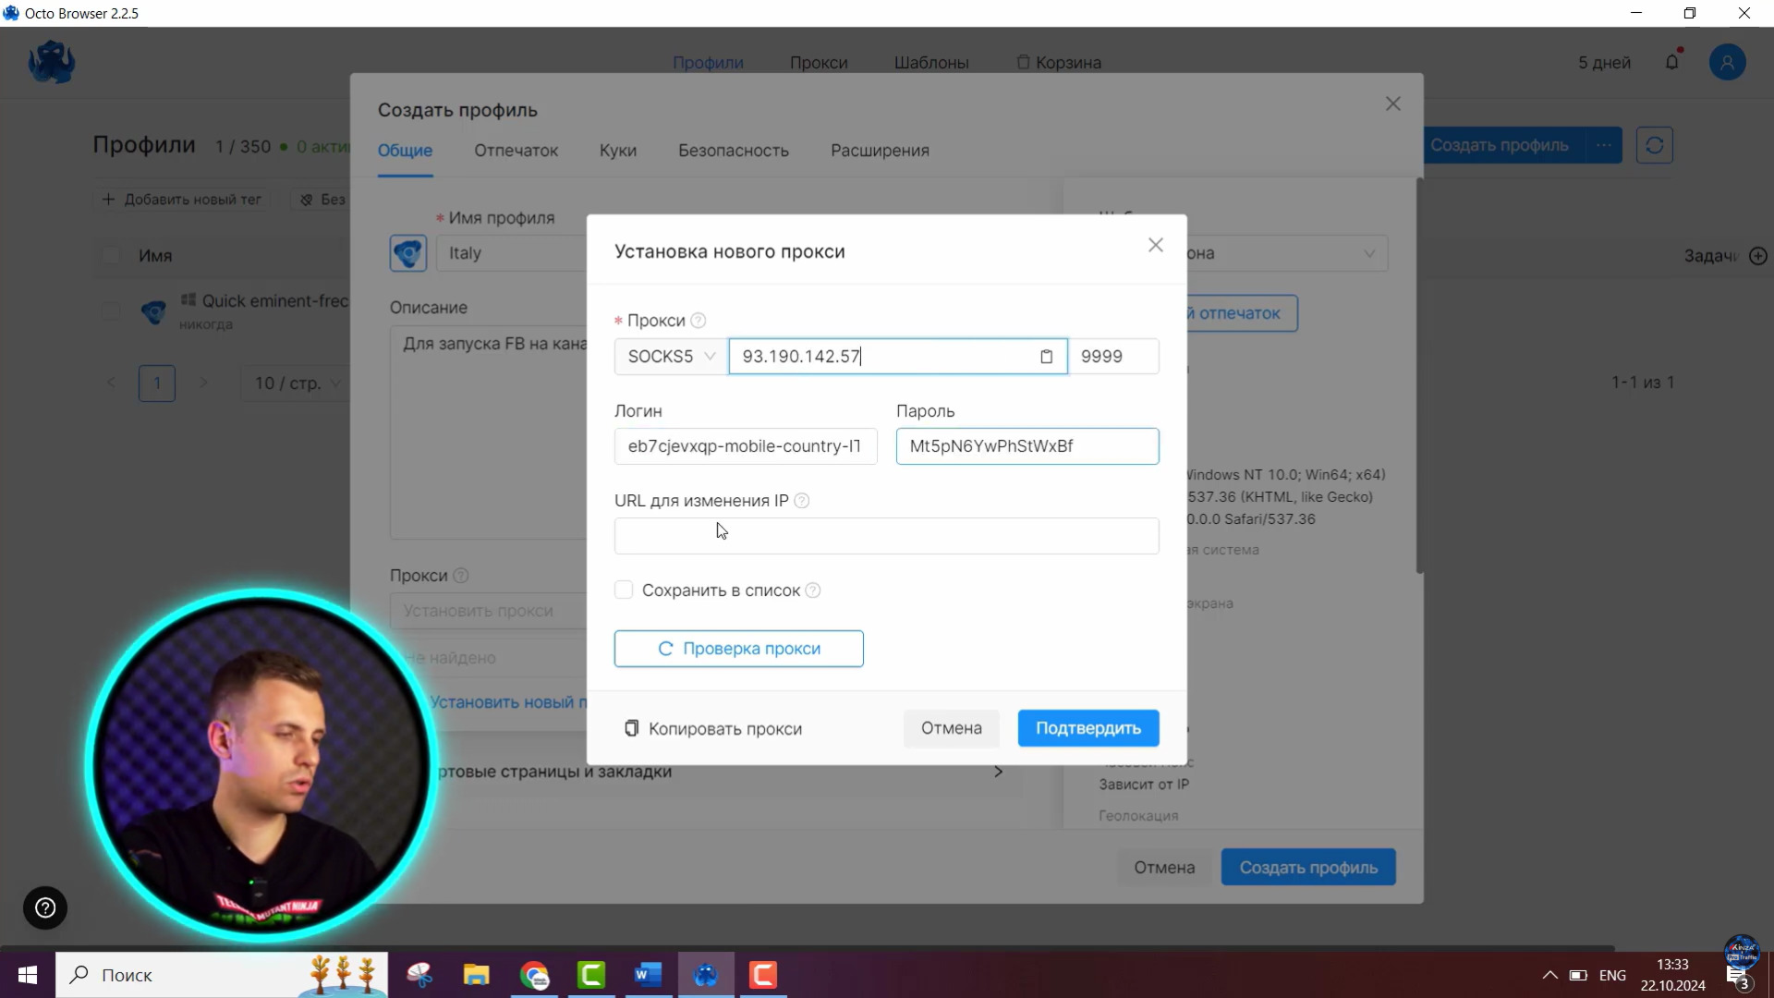
Task: Open the user account avatar menu
Action: tap(1727, 62)
